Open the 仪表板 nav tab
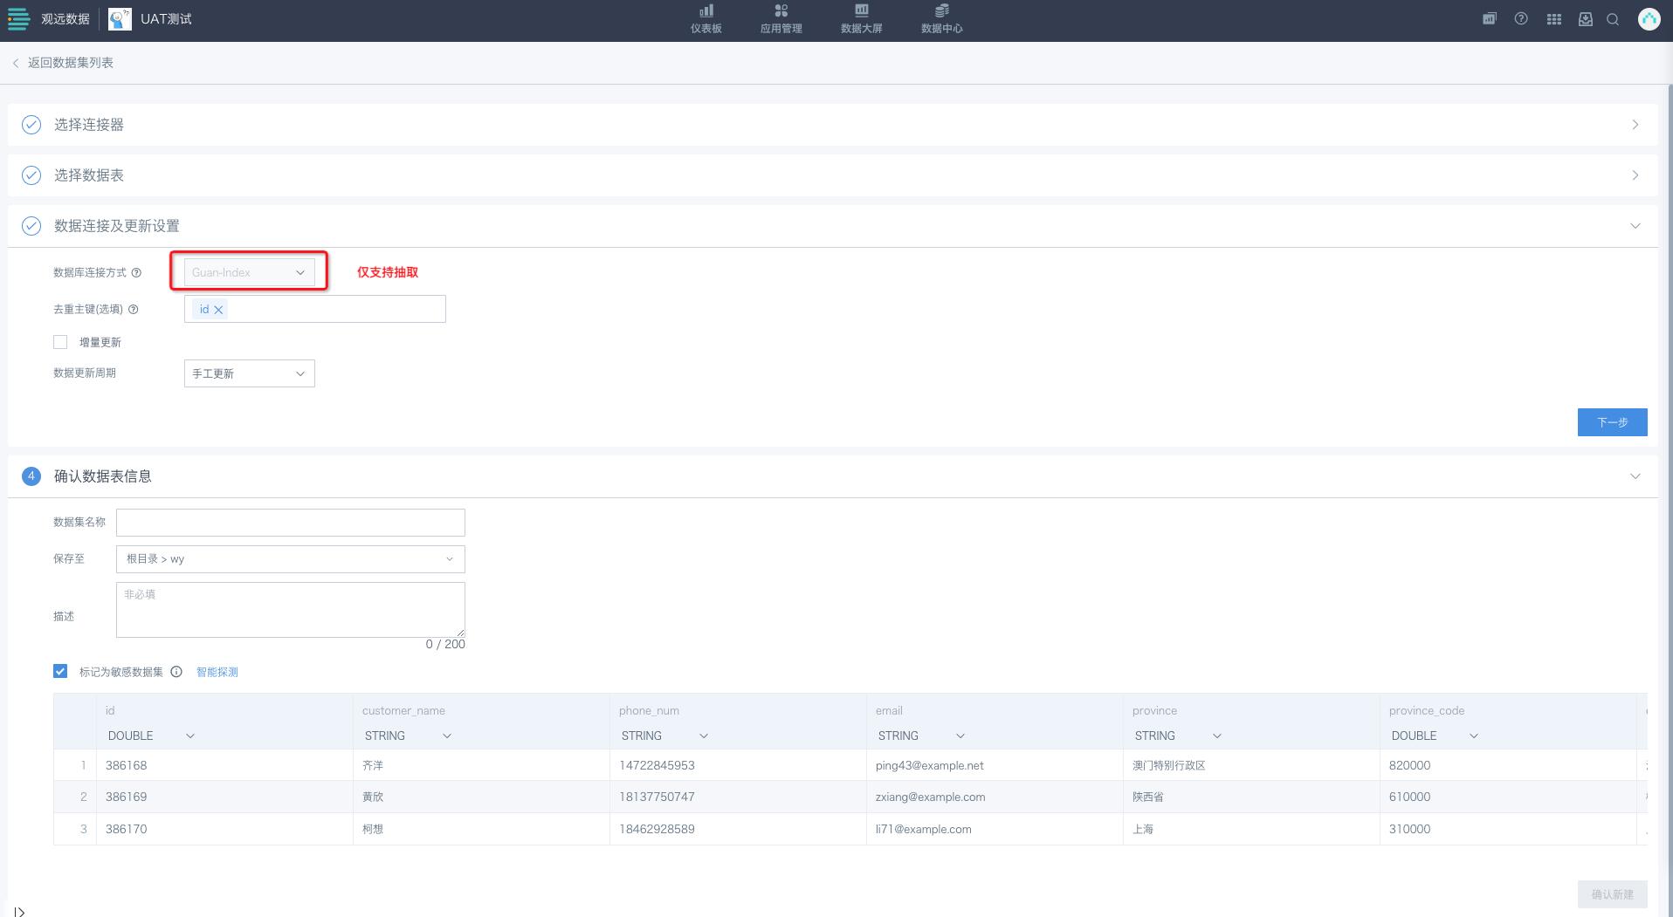Viewport: 1673px width, 917px height. pos(706,19)
